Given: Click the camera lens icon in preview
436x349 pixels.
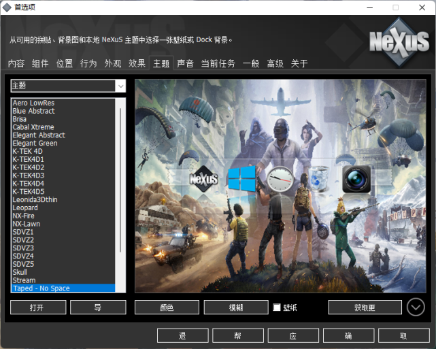Looking at the screenshot, I should (356, 179).
